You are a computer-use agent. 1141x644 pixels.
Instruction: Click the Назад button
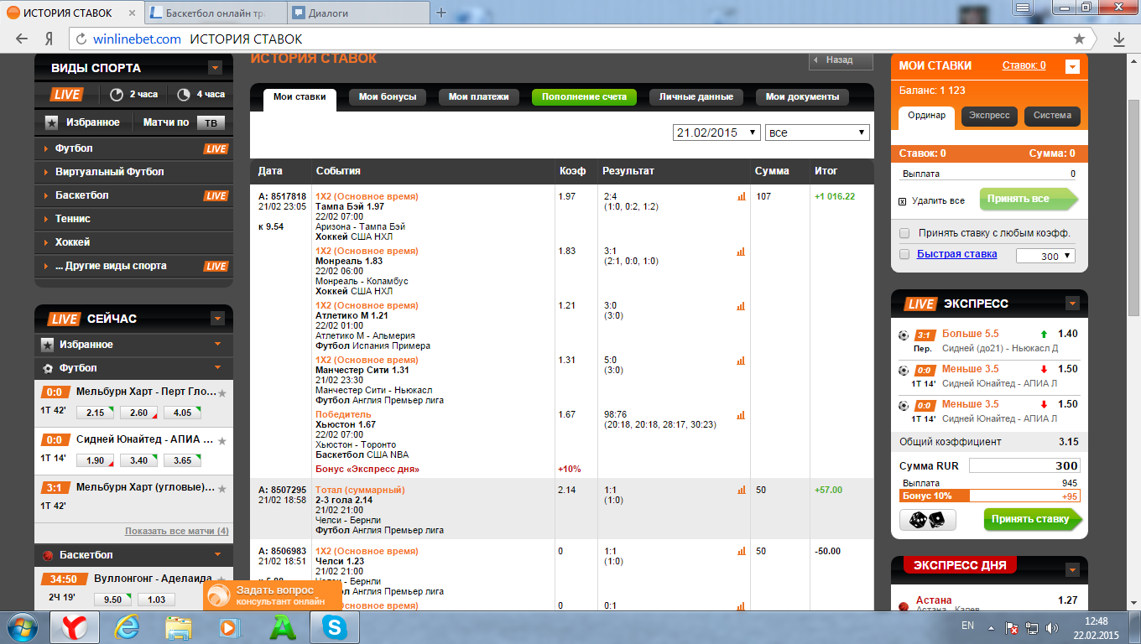[x=840, y=60]
